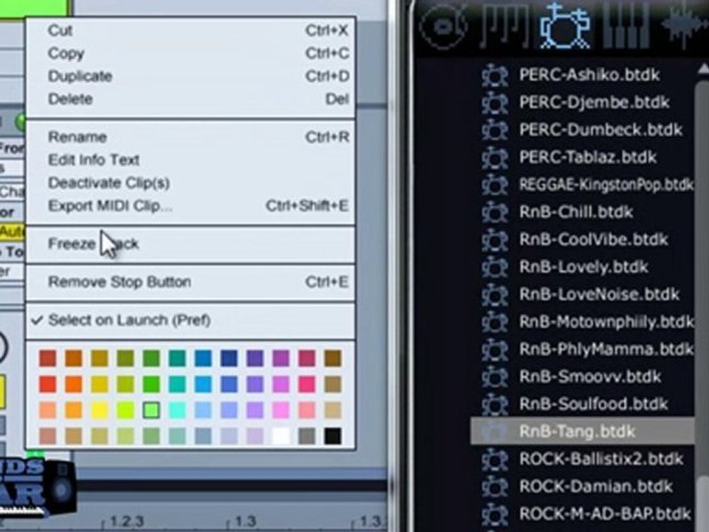709x532 pixels.
Task: Click drum icon beside RnB-Smoovv.btdk
Action: pyautogui.click(x=495, y=377)
